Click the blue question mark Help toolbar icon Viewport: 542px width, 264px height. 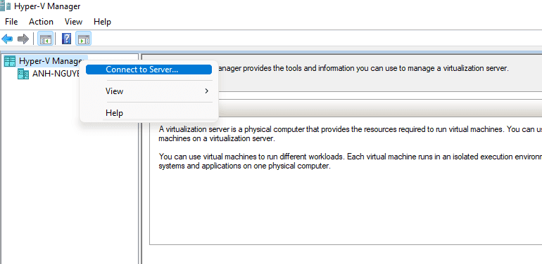tap(66, 39)
